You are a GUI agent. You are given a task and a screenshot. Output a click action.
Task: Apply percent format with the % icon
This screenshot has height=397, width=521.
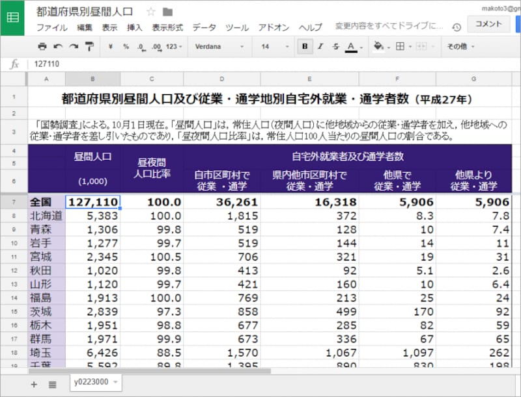click(x=125, y=46)
